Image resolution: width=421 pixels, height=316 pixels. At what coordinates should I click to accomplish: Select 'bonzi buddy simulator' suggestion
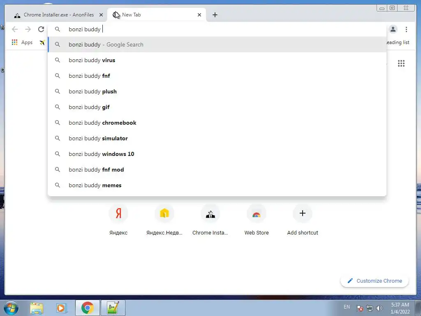[x=217, y=138]
